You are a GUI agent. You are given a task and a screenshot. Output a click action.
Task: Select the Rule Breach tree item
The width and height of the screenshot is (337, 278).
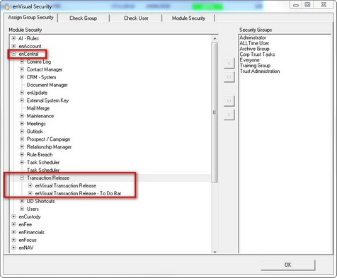[x=40, y=155]
